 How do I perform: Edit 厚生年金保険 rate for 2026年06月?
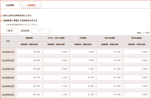110,94
